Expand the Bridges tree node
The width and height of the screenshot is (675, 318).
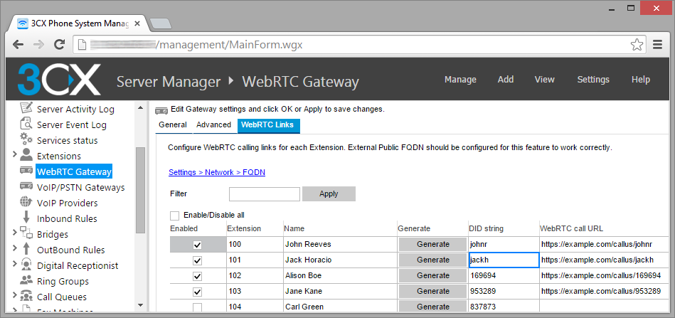(15, 233)
